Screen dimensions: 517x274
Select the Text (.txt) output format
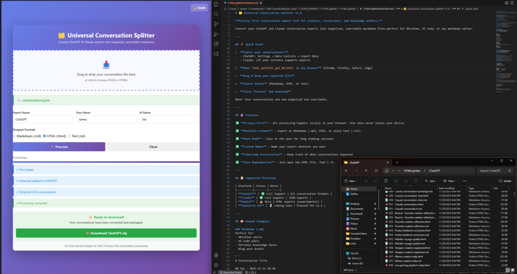pos(69,136)
